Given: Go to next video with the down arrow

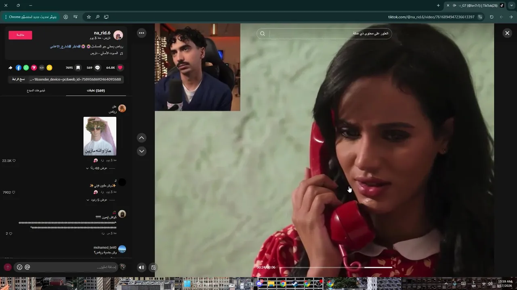Looking at the screenshot, I should point(141,151).
